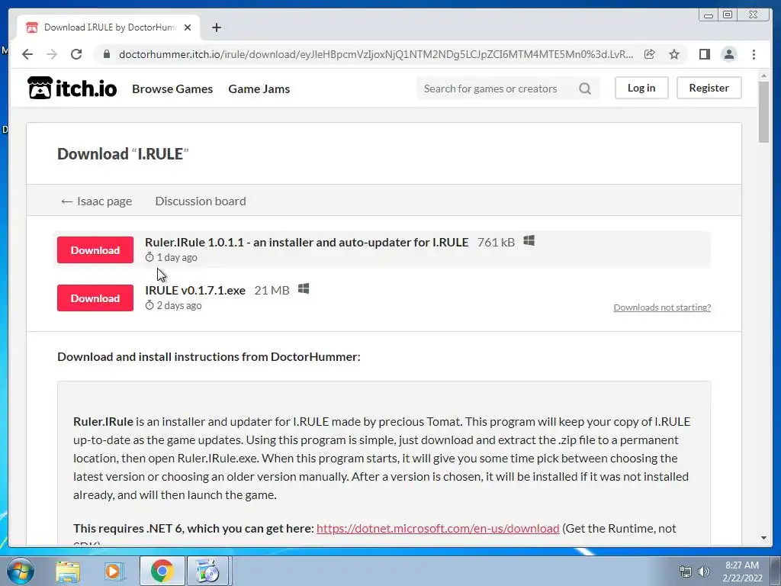
Task: Select the Download I.RULE browser tab
Action: click(x=108, y=27)
